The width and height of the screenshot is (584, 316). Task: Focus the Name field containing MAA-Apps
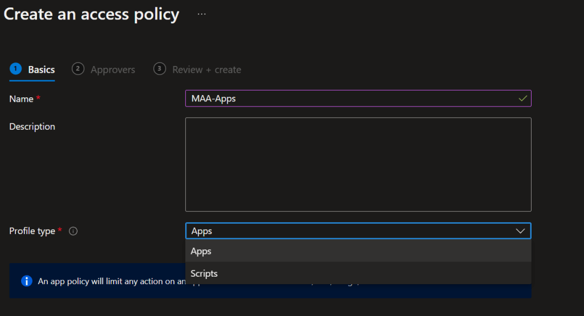pos(342,99)
